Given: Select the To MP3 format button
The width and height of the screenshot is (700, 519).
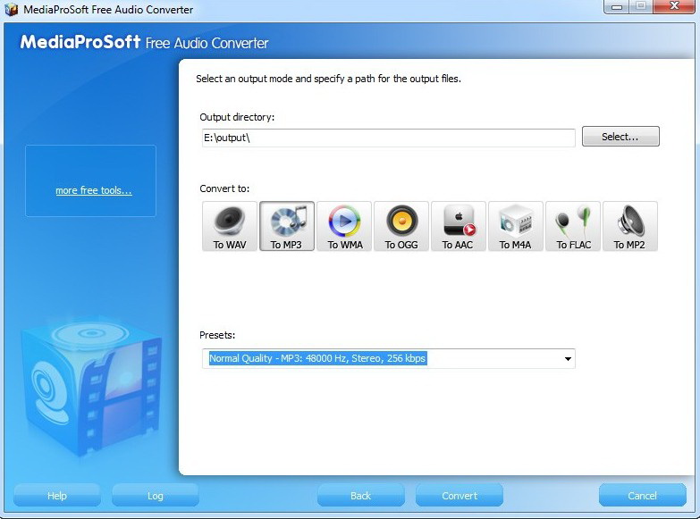Looking at the screenshot, I should 287,226.
